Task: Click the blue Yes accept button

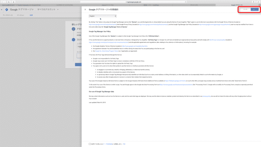Action: tap(255, 10)
